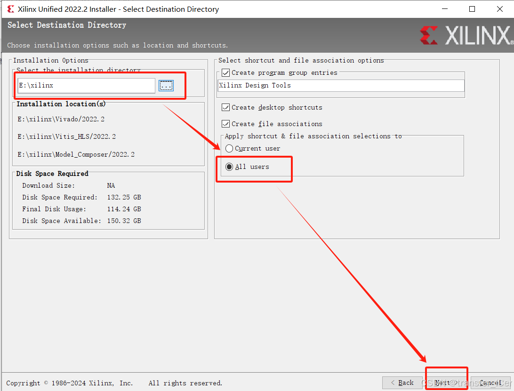Screen dimensions: 514x391
Task: Proceed with the Next button
Action: [x=446, y=383]
